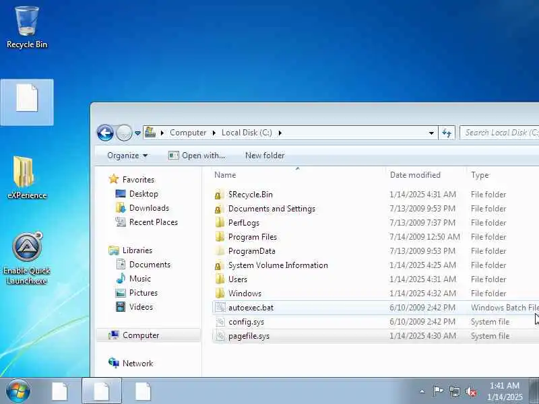Expand arrow between Computer and Local Disk
Viewport: 539px width, 404px height.
coord(214,133)
